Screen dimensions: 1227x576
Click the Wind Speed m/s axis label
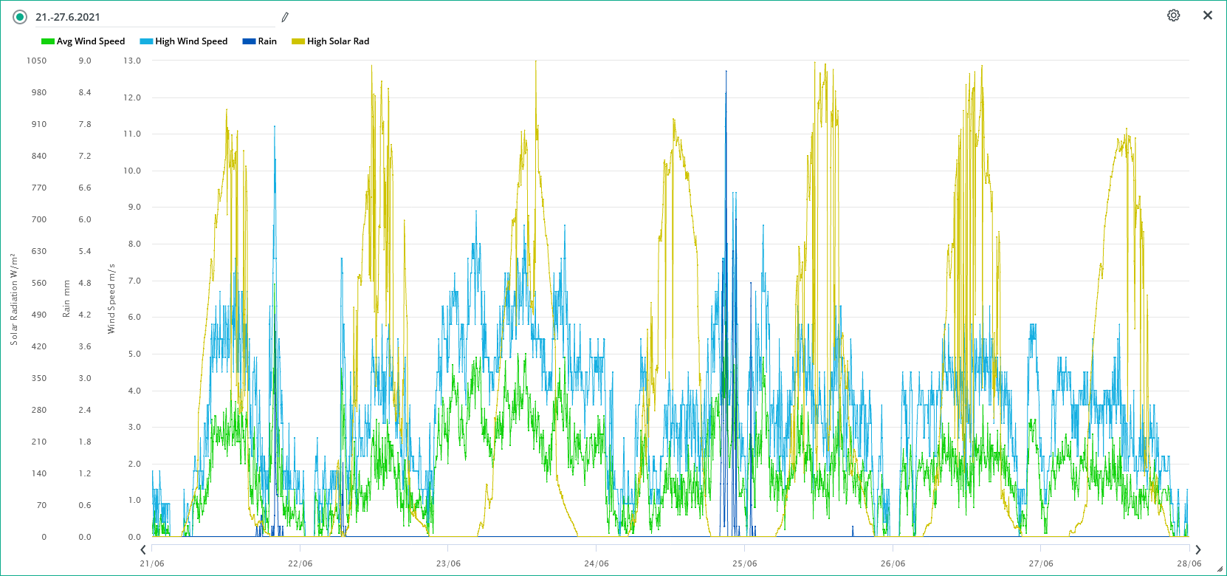(x=111, y=298)
